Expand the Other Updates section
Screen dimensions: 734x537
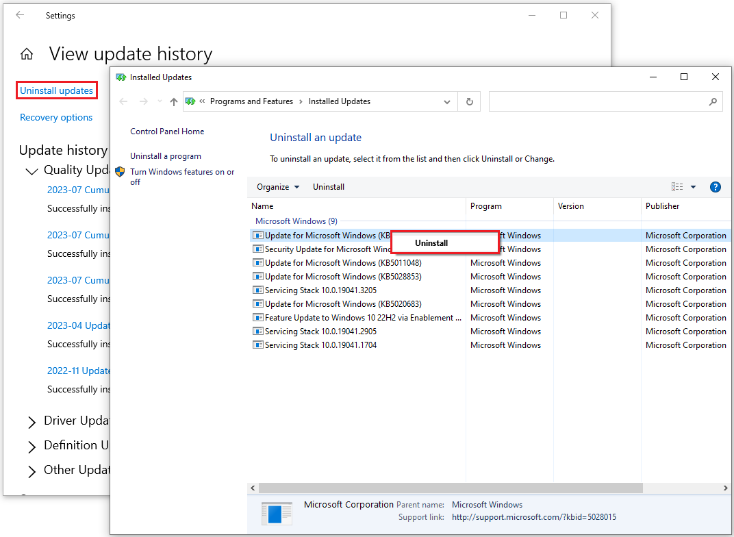coord(31,471)
